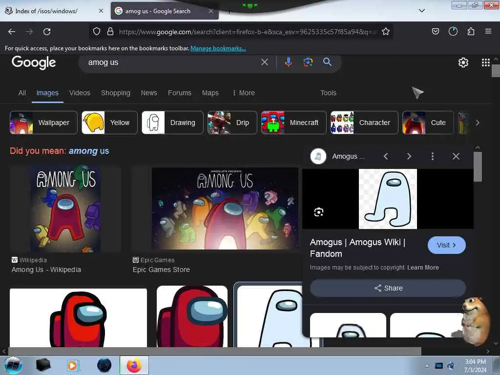The width and height of the screenshot is (500, 375).
Task: Submit search with the magnifier icon
Action: pyautogui.click(x=327, y=62)
